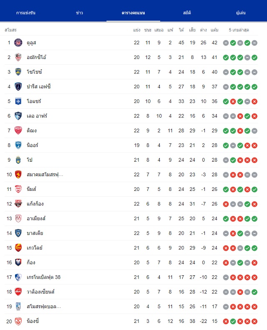This screenshot has height=330, width=267.
Task: Click the เกรโนเบิลฟุต 38 club logo
Action: (18, 277)
